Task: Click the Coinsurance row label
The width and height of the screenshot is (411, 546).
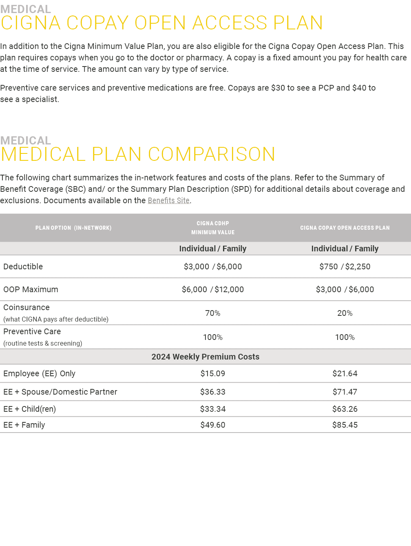Action: click(27, 308)
